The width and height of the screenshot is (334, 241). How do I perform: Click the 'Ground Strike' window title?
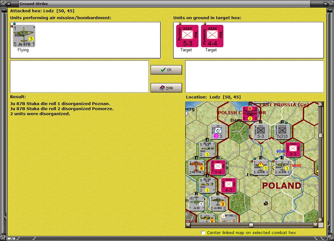coord(34,4)
